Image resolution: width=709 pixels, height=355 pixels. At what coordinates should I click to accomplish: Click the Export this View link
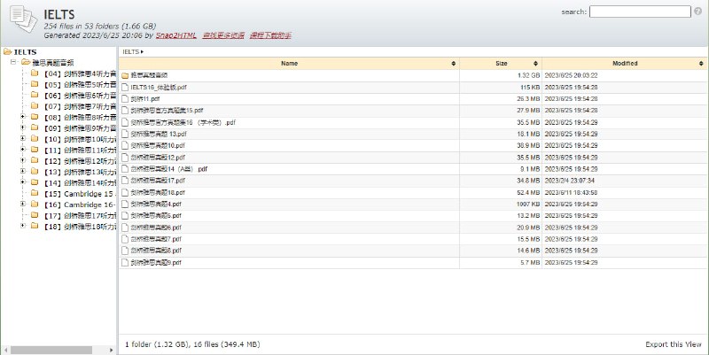(674, 343)
